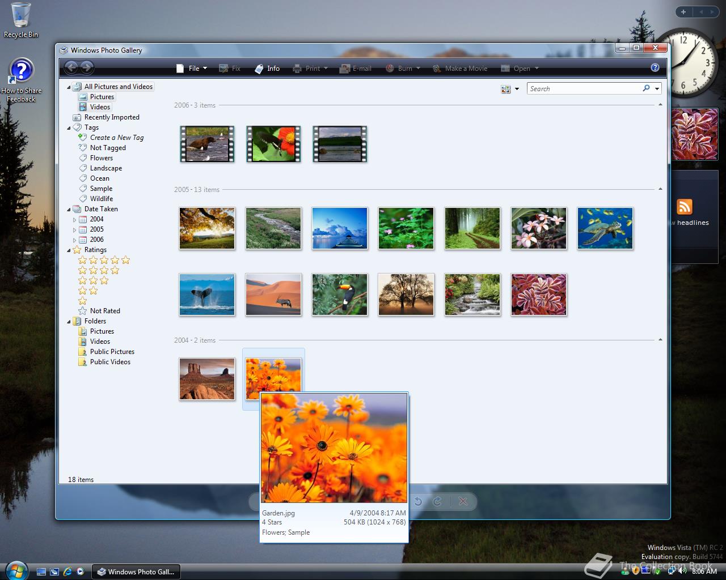The width and height of the screenshot is (726, 580).
Task: Select the butterfly video thumbnail
Action: [x=273, y=144]
